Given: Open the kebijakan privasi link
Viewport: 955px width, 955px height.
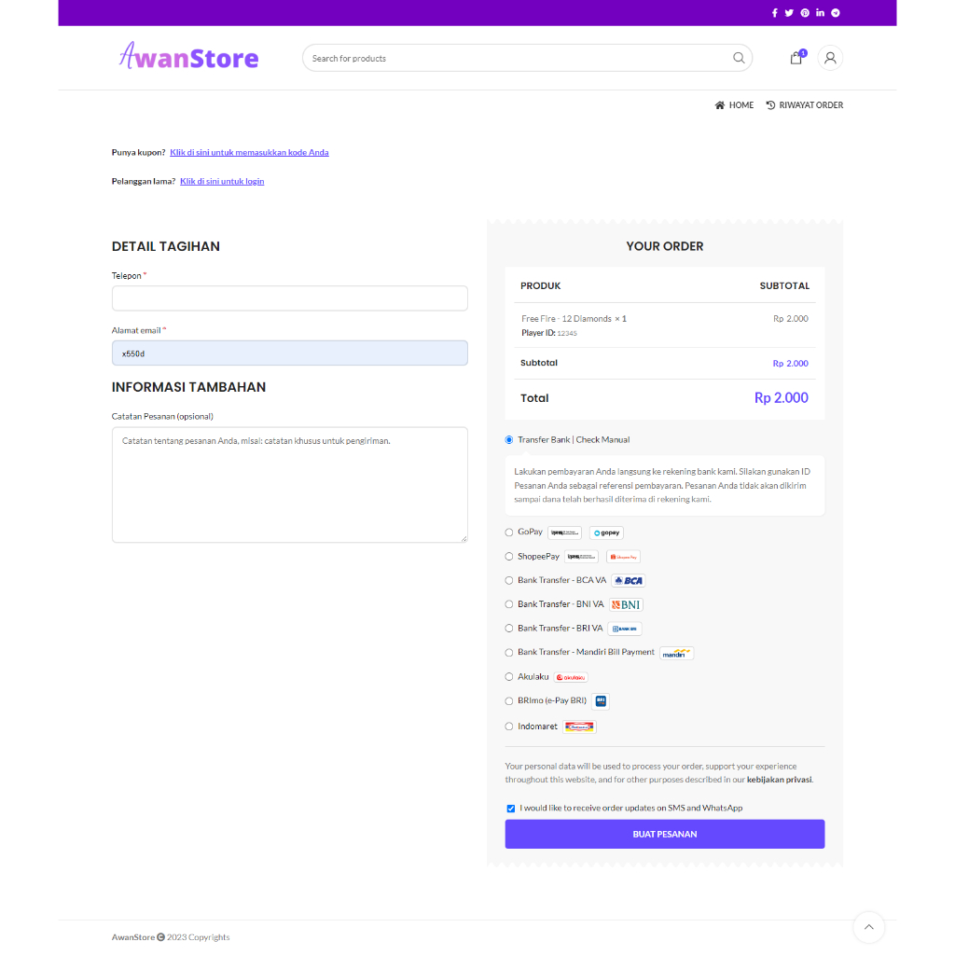Looking at the screenshot, I should coord(779,780).
